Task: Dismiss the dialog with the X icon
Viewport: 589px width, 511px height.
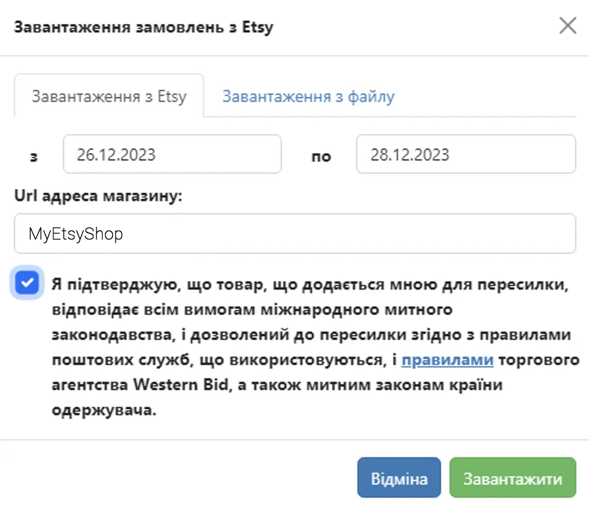Action: coord(567,26)
